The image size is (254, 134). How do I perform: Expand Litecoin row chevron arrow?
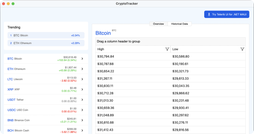(82, 79)
